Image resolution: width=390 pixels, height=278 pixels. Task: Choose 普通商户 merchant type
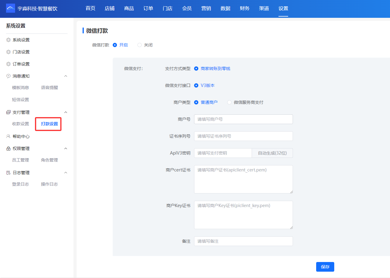(196, 102)
